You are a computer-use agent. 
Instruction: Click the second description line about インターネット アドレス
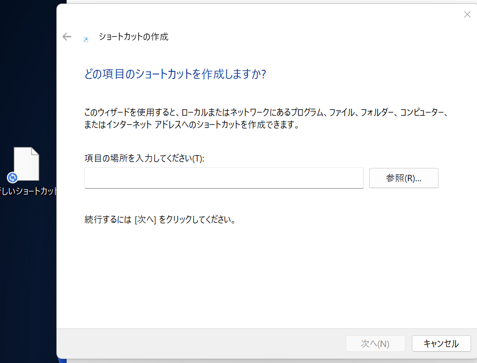[192, 126]
